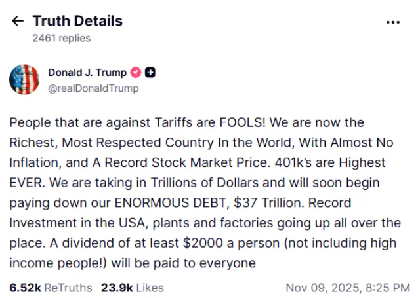The width and height of the screenshot is (420, 298).
Task: Open the @realDonaldTrump handle link
Action: coord(93,88)
